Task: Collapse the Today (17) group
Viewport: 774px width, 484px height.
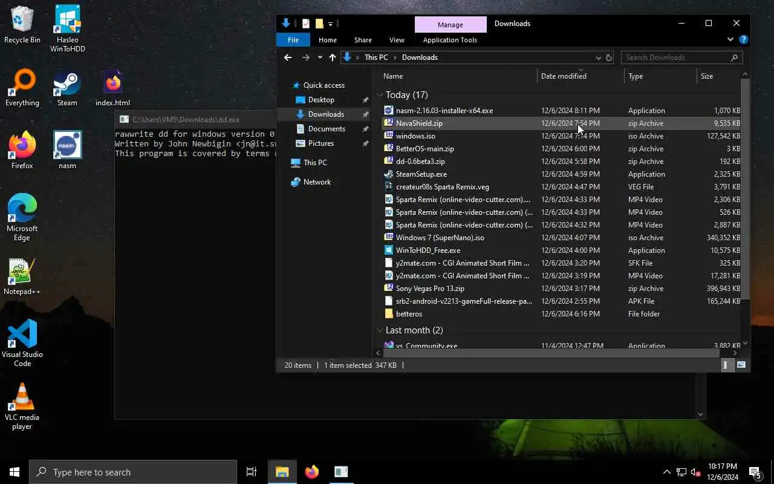Action: point(380,95)
